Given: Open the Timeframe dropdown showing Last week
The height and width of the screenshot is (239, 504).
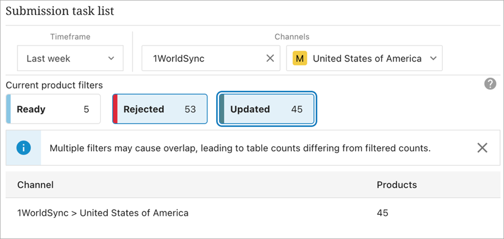Looking at the screenshot, I should (70, 59).
